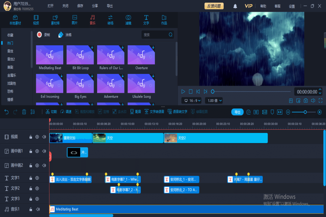
Task: Click the 反馈问题 feedback button
Action: point(214,6)
